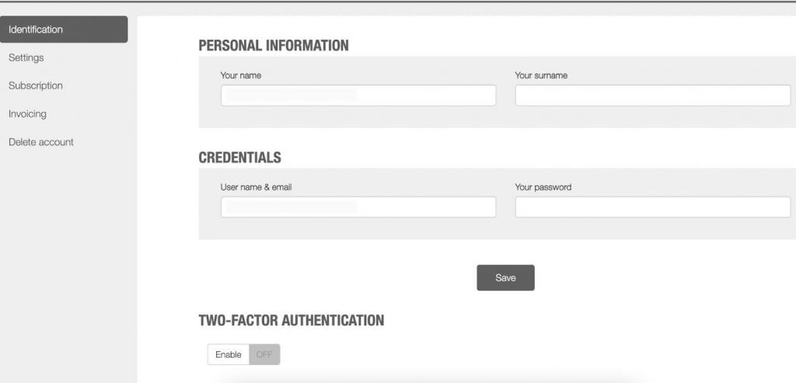Save the identification changes
The image size is (796, 383).
505,277
